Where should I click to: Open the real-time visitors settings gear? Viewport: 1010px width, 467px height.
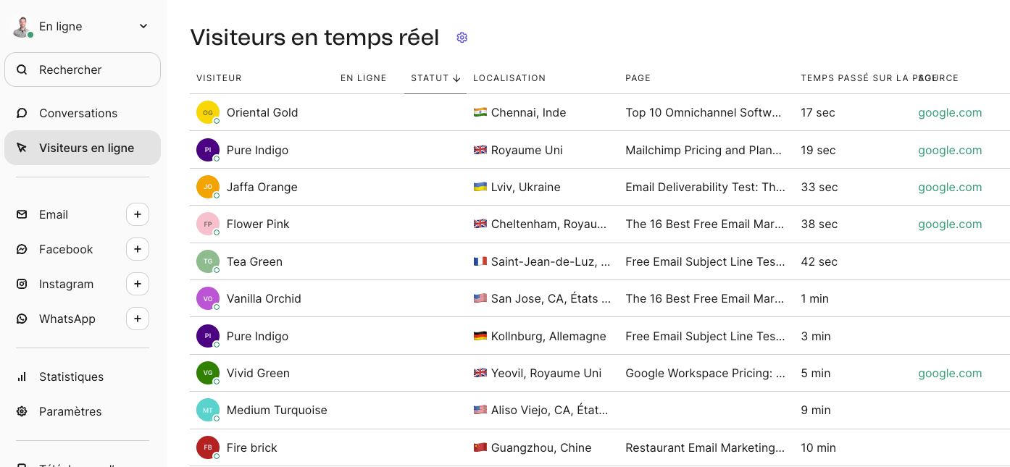click(462, 38)
